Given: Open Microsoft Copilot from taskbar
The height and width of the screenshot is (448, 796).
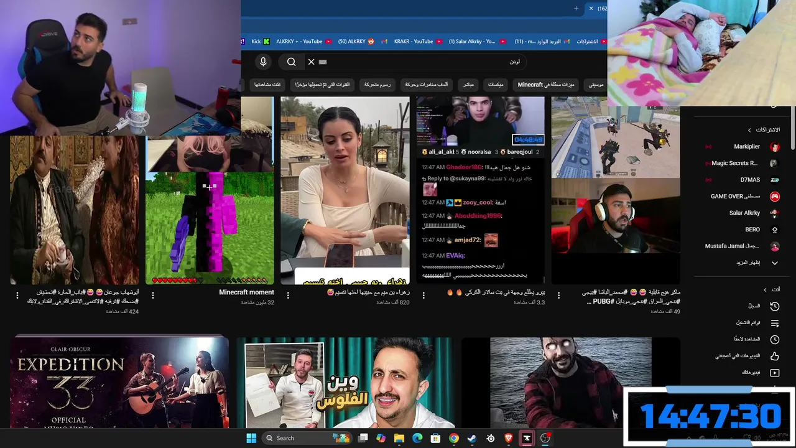Looking at the screenshot, I should pyautogui.click(x=381, y=438).
